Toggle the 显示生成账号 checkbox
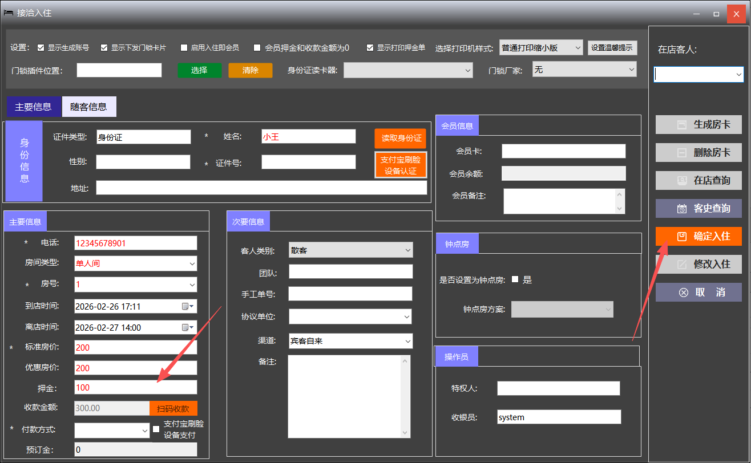The width and height of the screenshot is (751, 463). click(41, 48)
